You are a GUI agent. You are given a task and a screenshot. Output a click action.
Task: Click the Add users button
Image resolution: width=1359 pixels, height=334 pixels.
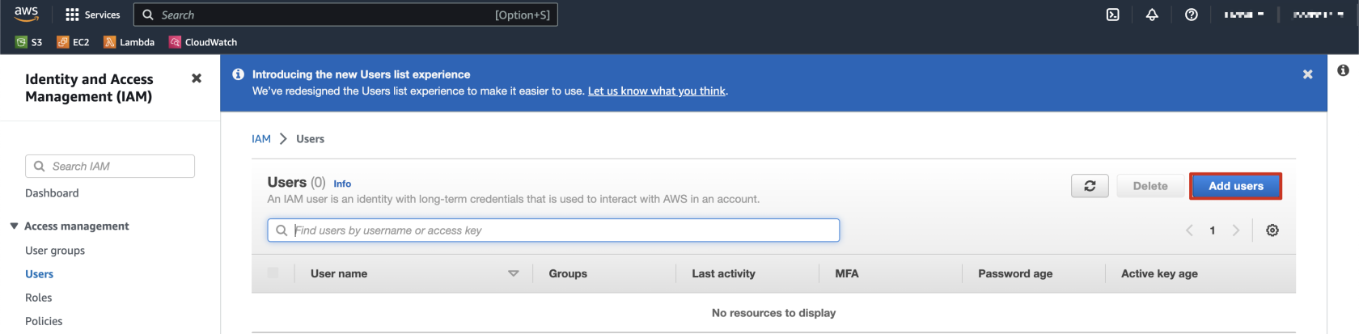pyautogui.click(x=1235, y=186)
